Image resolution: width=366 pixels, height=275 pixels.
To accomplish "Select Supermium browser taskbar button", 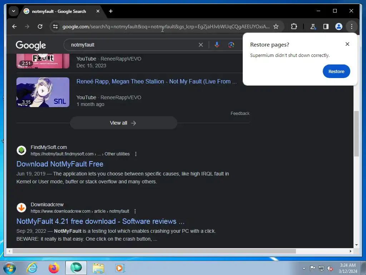I will coord(76,268).
